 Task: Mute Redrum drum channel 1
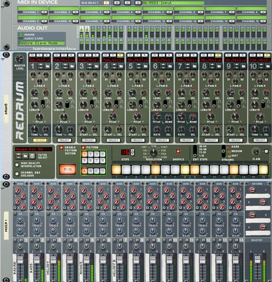[32, 55]
